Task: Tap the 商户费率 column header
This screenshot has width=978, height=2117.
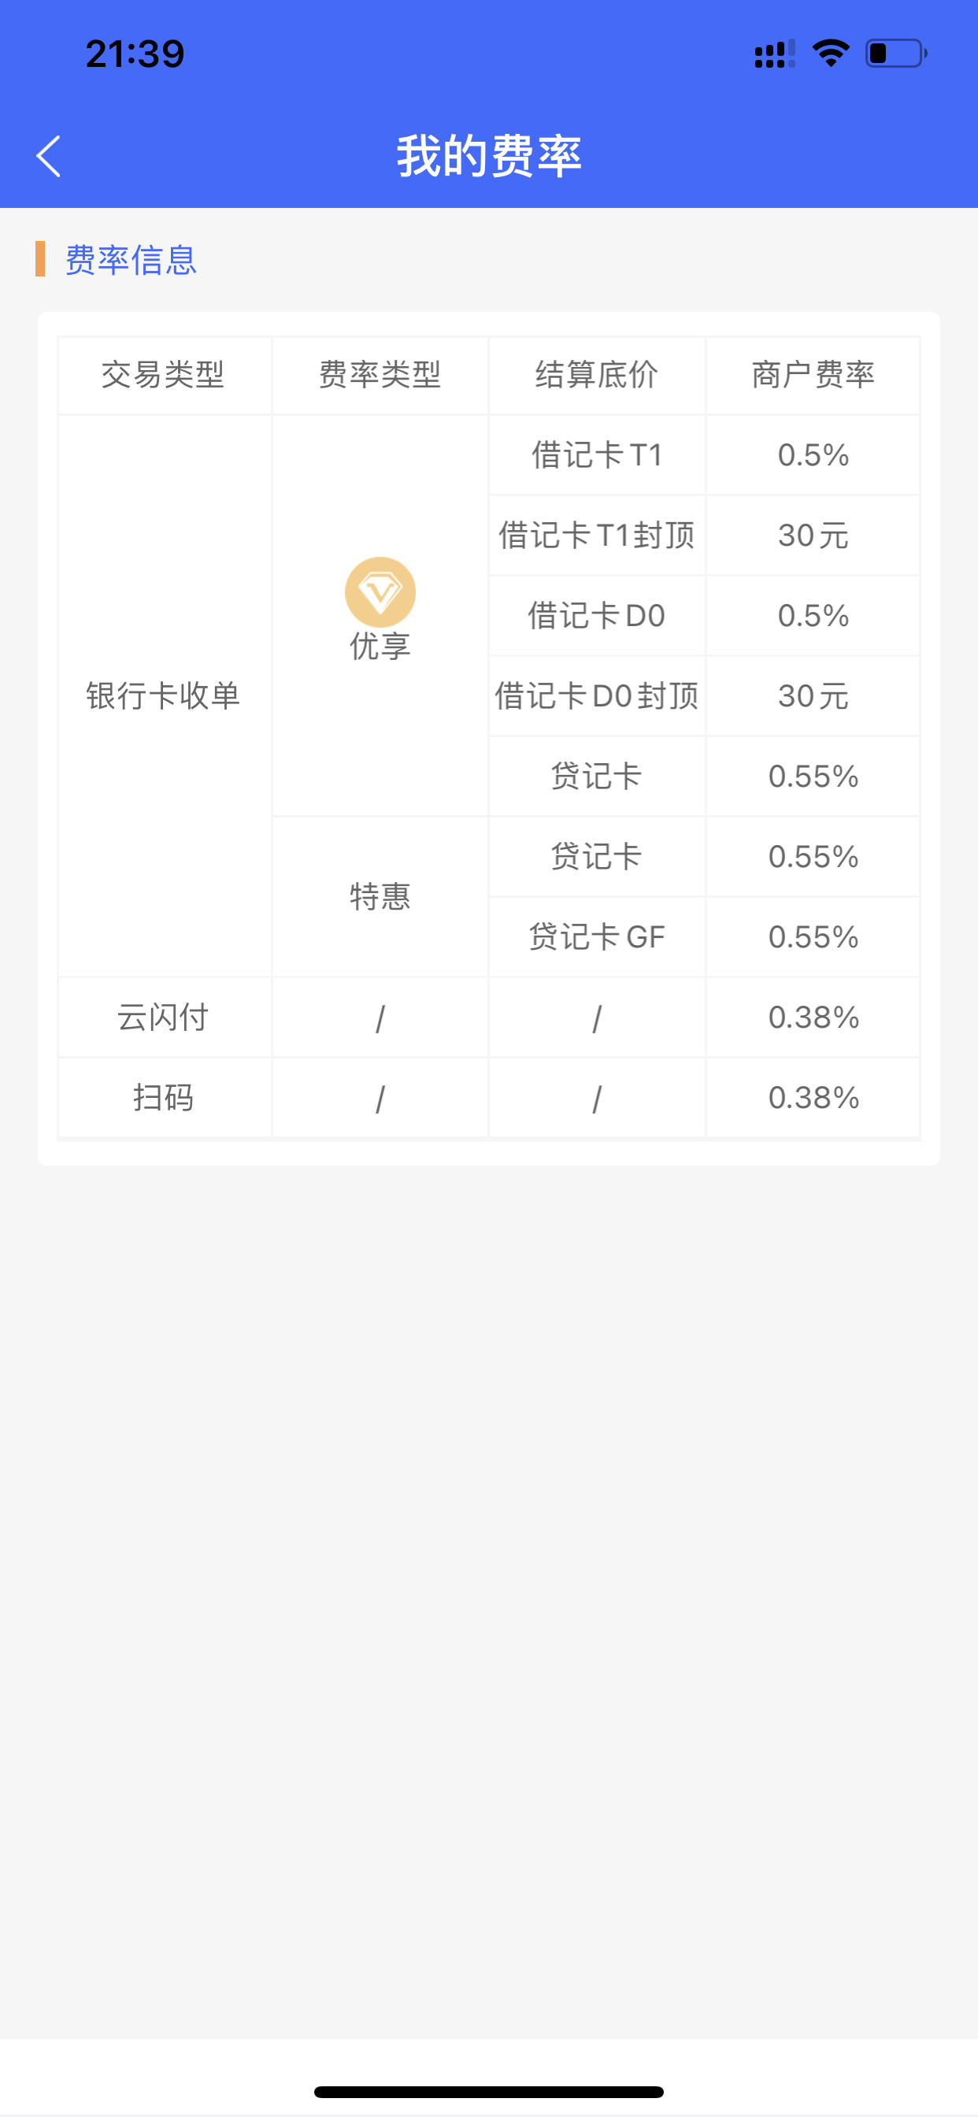Action: click(813, 375)
